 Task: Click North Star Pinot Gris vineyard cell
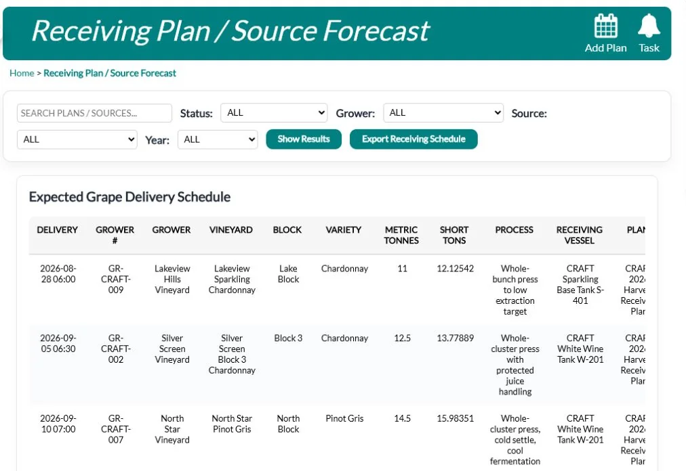point(232,424)
